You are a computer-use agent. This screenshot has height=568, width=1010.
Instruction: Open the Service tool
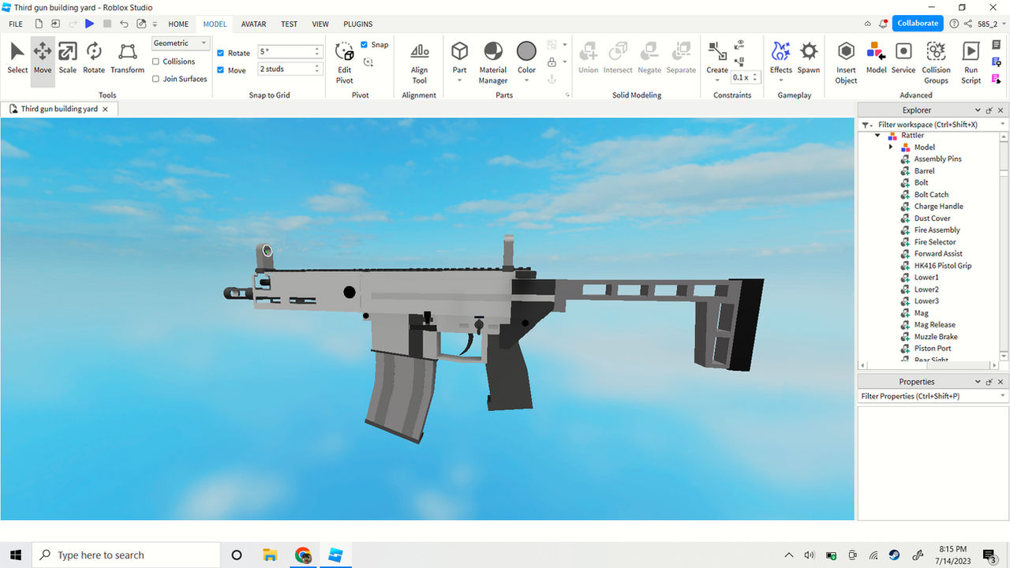903,58
